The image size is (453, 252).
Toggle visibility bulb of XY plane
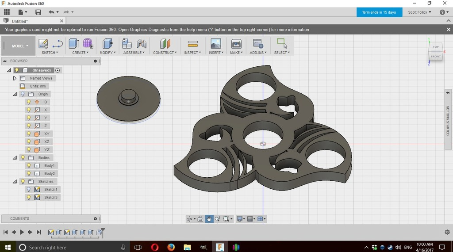(29, 134)
